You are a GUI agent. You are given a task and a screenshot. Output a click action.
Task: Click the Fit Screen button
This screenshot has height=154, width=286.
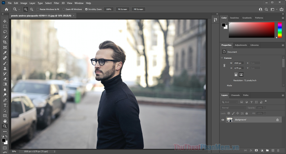(x=123, y=9)
